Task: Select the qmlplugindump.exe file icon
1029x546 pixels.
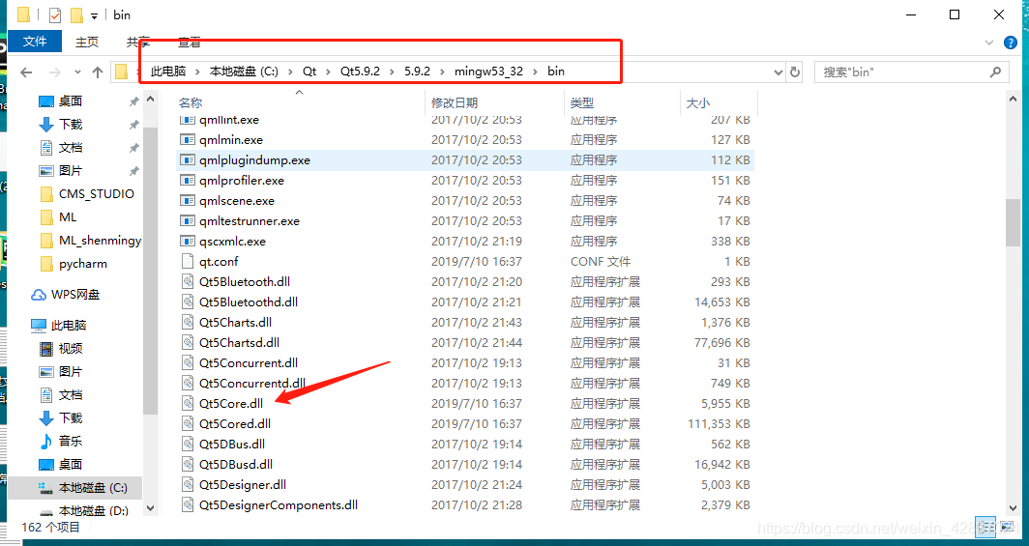Action: [x=188, y=159]
